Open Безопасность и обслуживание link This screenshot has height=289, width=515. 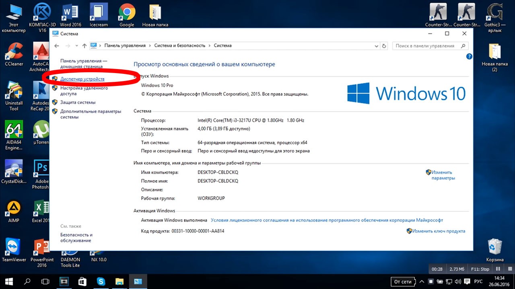click(x=76, y=238)
